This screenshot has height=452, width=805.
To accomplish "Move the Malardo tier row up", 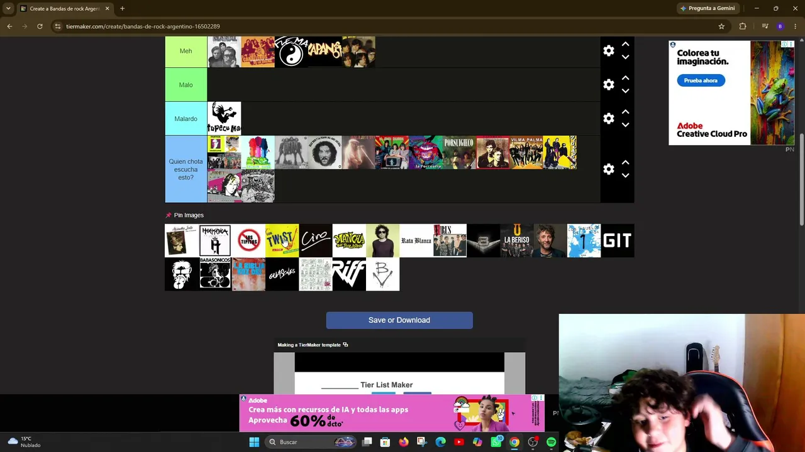I will point(625,112).
